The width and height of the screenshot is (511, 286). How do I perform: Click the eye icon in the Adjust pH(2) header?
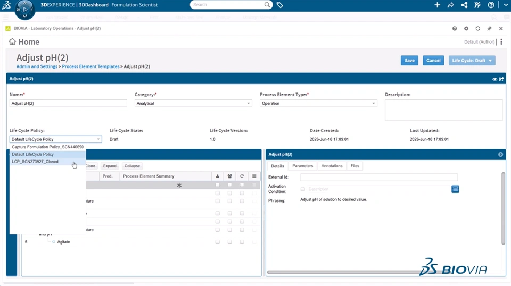(494, 79)
